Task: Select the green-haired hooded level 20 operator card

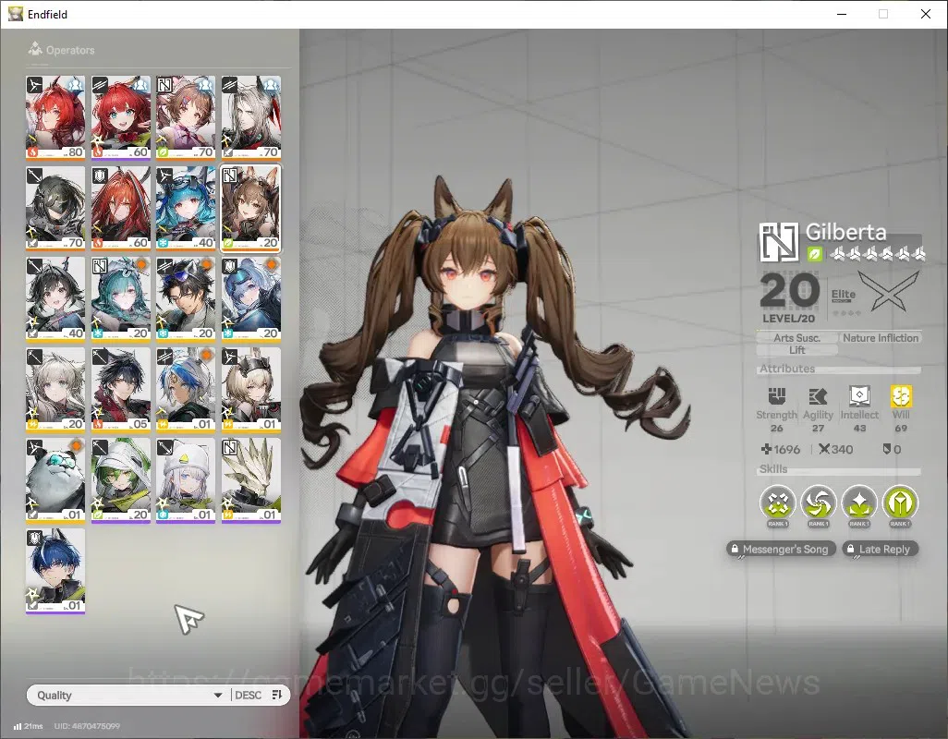Action: 121,480
